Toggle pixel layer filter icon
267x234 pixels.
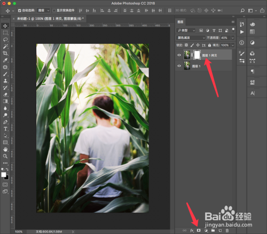point(201,30)
